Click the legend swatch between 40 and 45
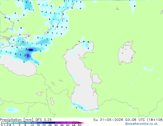The height and width of the screenshot is (126, 163). 70,123
